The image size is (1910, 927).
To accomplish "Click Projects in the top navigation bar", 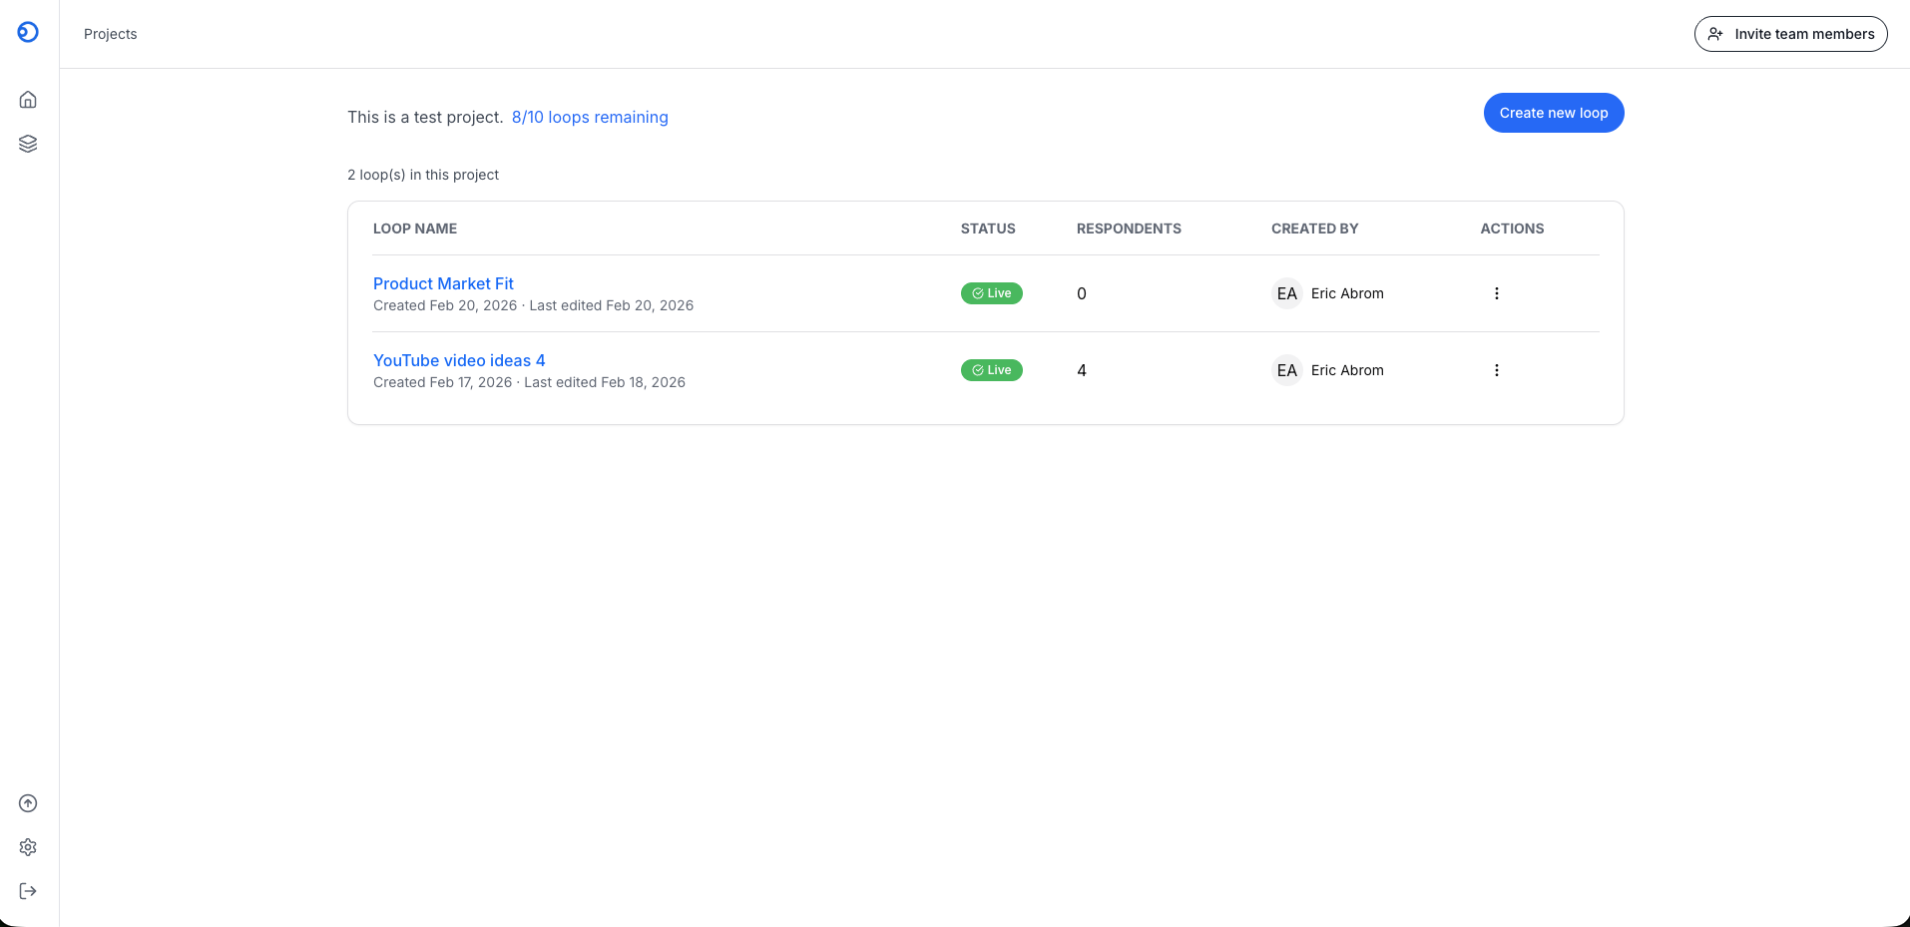I will (110, 33).
